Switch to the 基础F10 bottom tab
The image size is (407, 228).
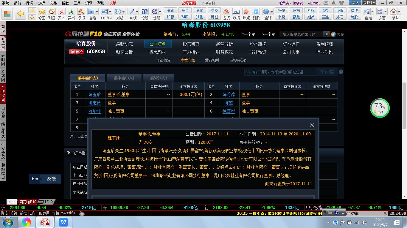point(46,202)
